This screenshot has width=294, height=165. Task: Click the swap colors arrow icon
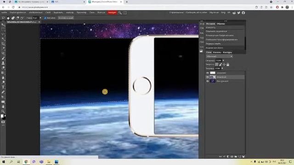[x=5, y=115]
